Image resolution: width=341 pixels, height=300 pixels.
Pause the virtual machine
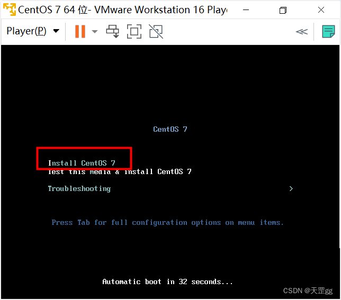click(x=80, y=32)
